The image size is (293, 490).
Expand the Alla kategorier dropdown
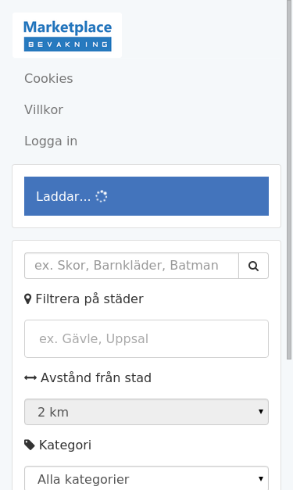point(147,478)
